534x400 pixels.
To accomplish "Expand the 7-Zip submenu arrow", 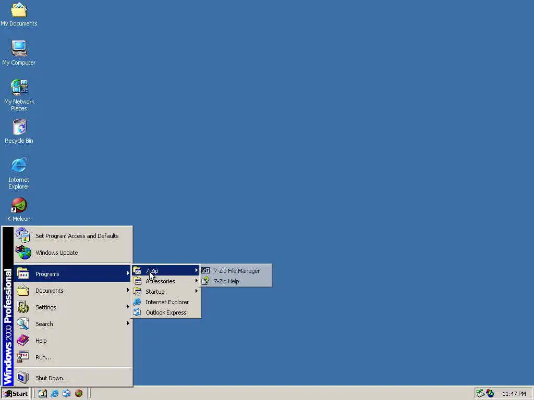I will tap(197, 270).
